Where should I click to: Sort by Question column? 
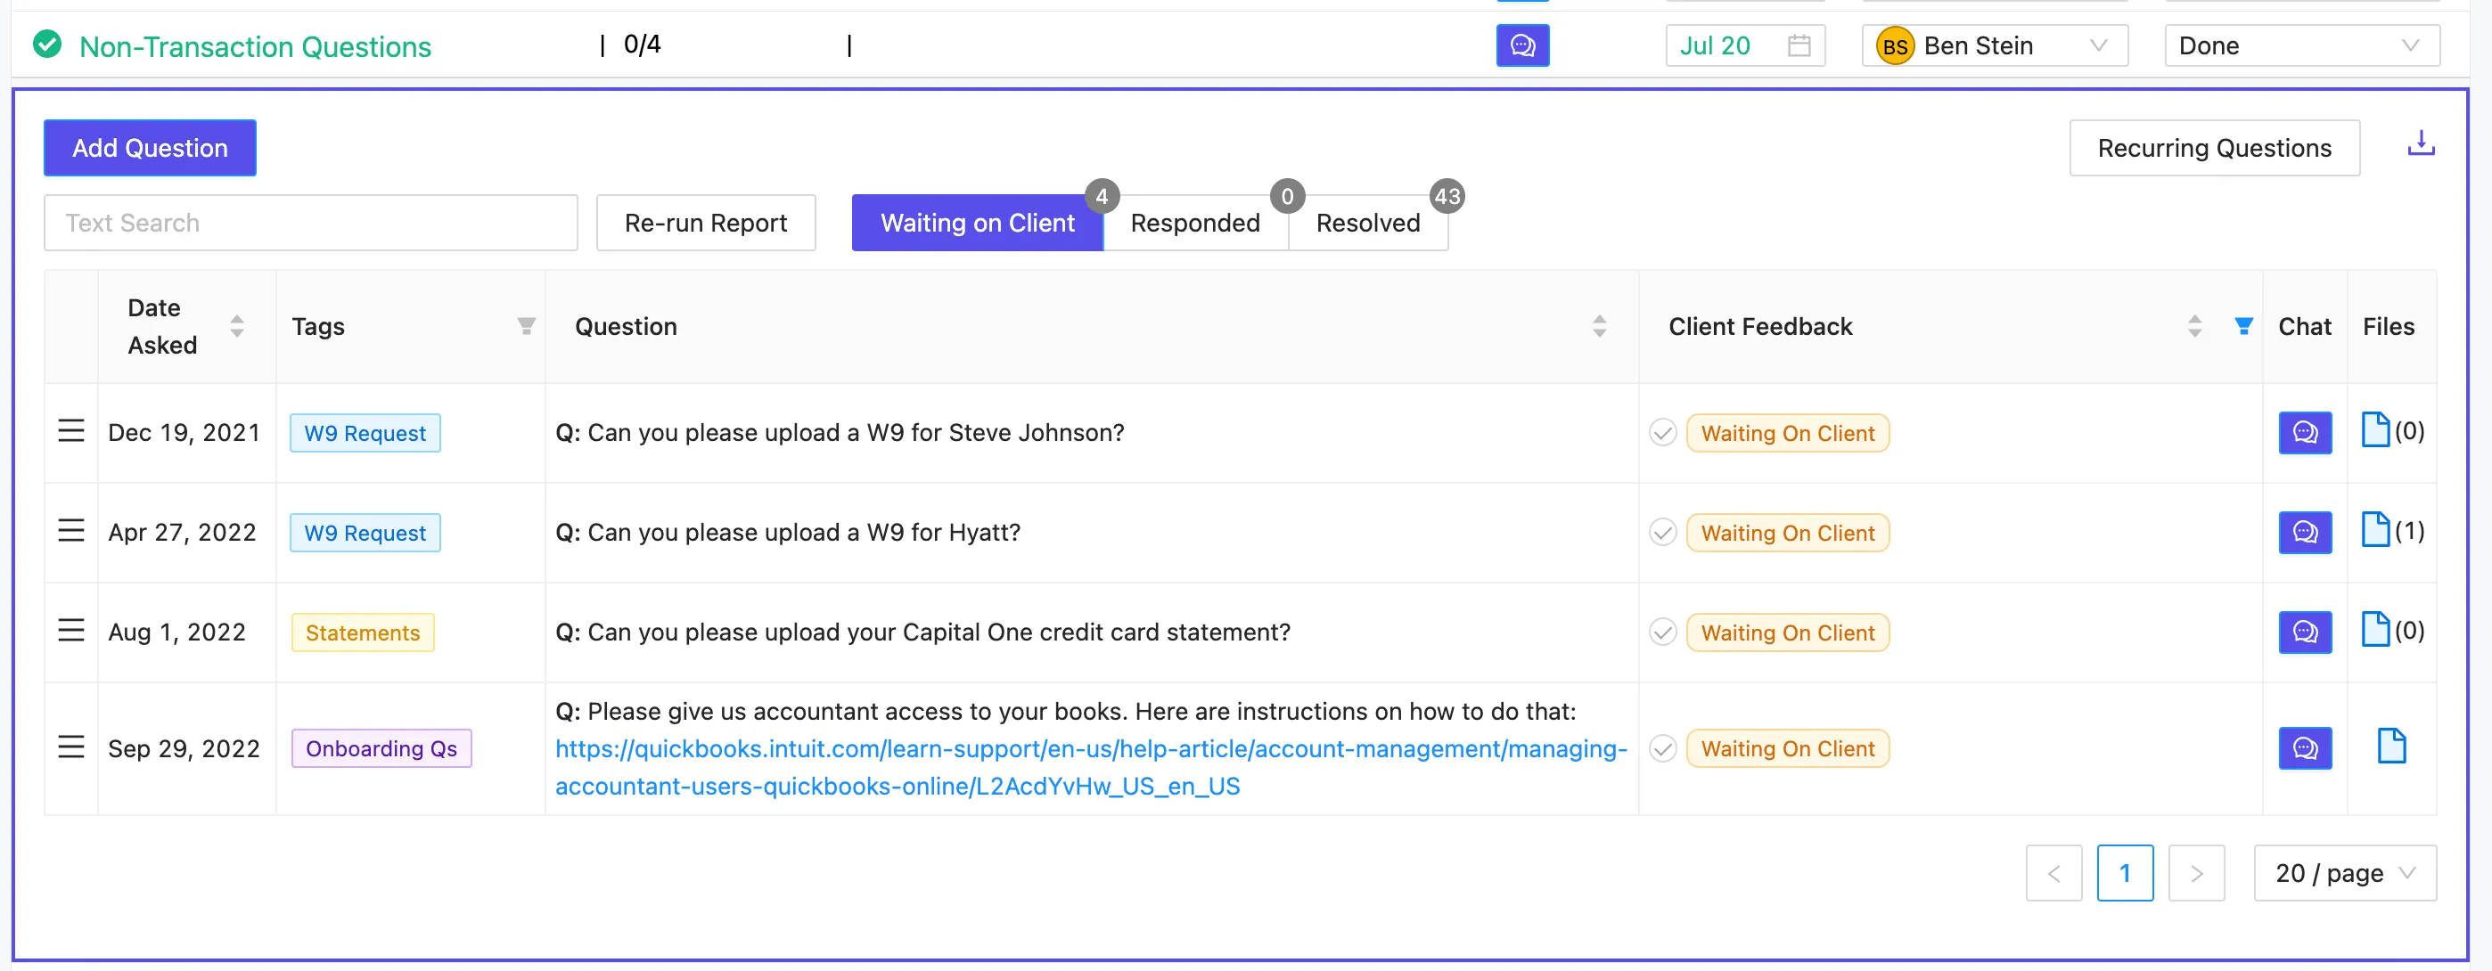[x=1598, y=326]
